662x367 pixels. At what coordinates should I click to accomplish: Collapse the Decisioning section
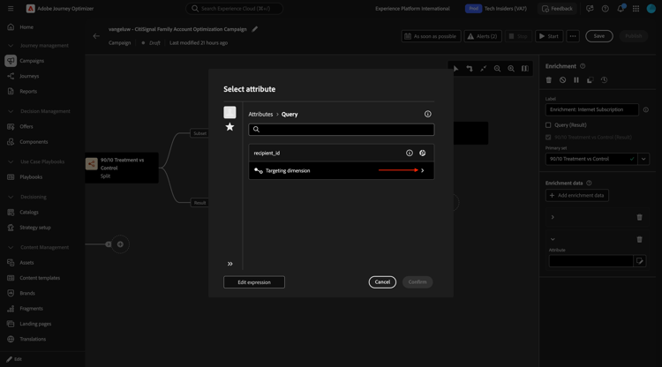click(x=11, y=197)
